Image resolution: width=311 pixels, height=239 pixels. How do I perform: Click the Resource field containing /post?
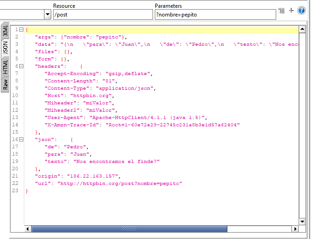point(103,15)
